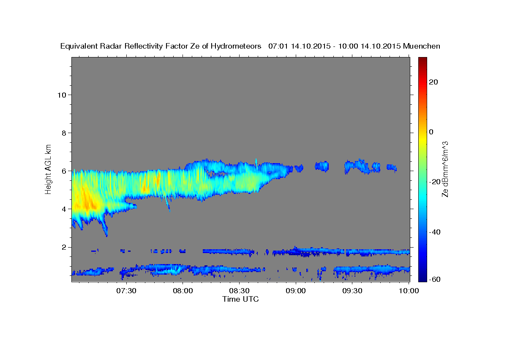507x338 pixels.
Task: Click the colorbar value -60
Action: tap(435, 280)
